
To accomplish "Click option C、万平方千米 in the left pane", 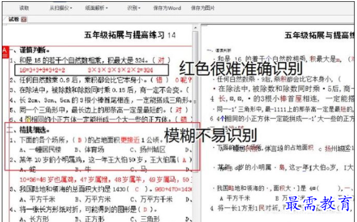I will (151, 200).
